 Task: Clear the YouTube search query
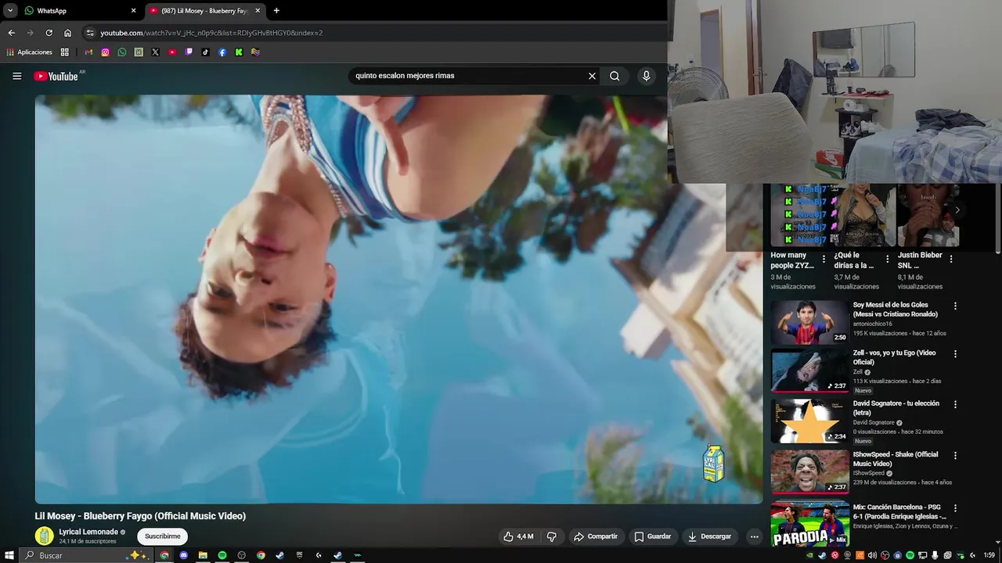click(592, 76)
